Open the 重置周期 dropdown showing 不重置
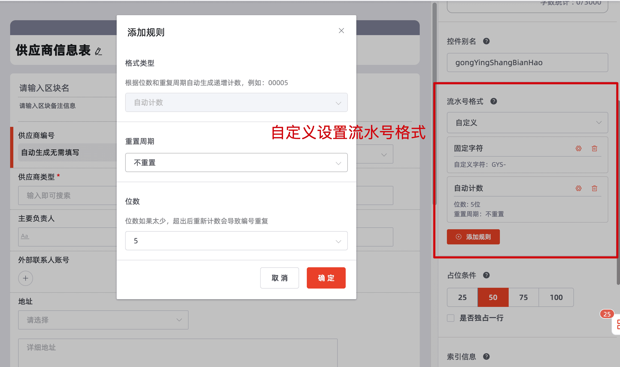Image resolution: width=620 pixels, height=367 pixels. click(236, 162)
